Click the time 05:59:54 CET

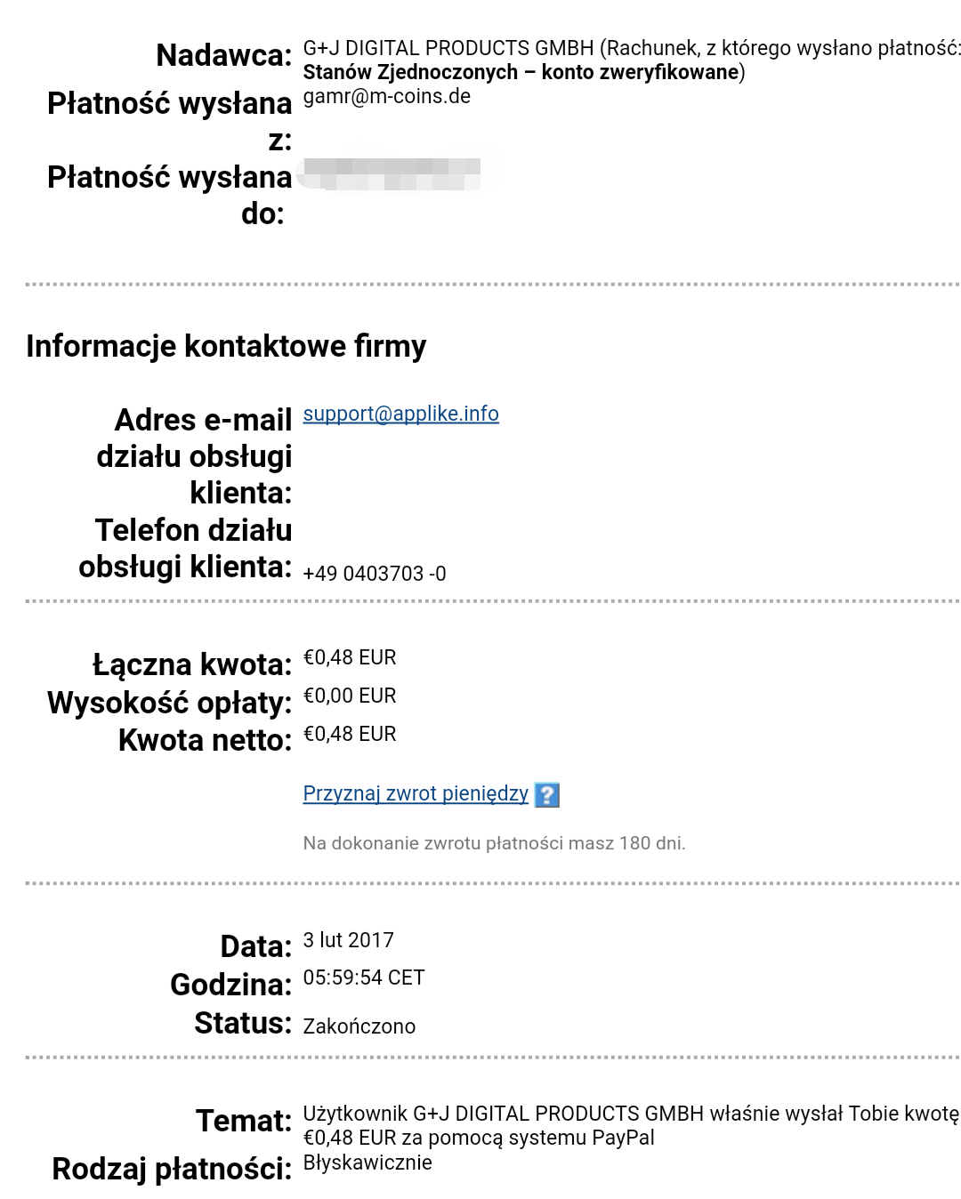[x=364, y=978]
